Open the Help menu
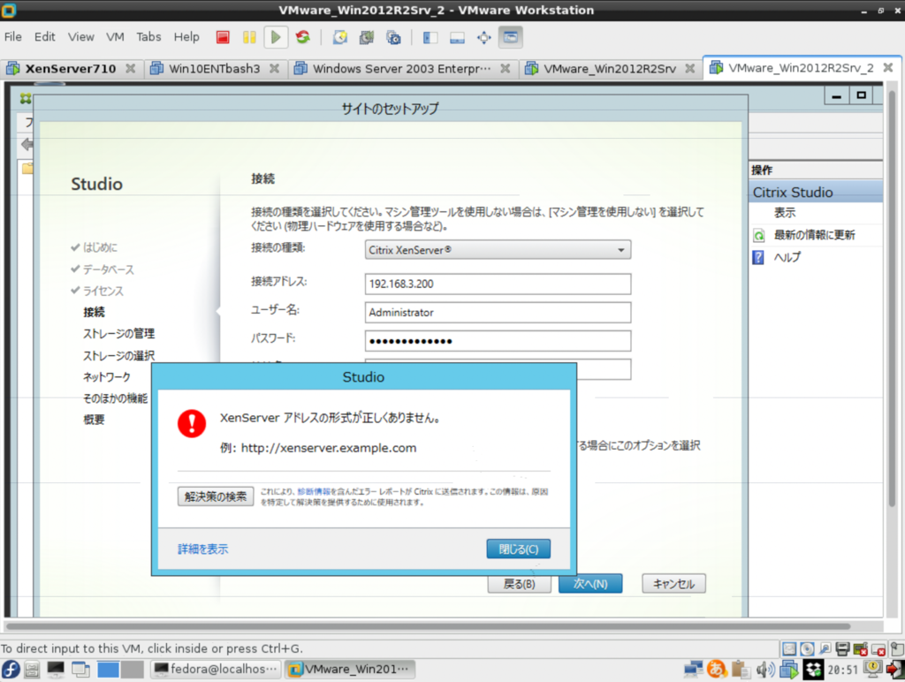Screen dimensions: 905x682 click(186, 37)
